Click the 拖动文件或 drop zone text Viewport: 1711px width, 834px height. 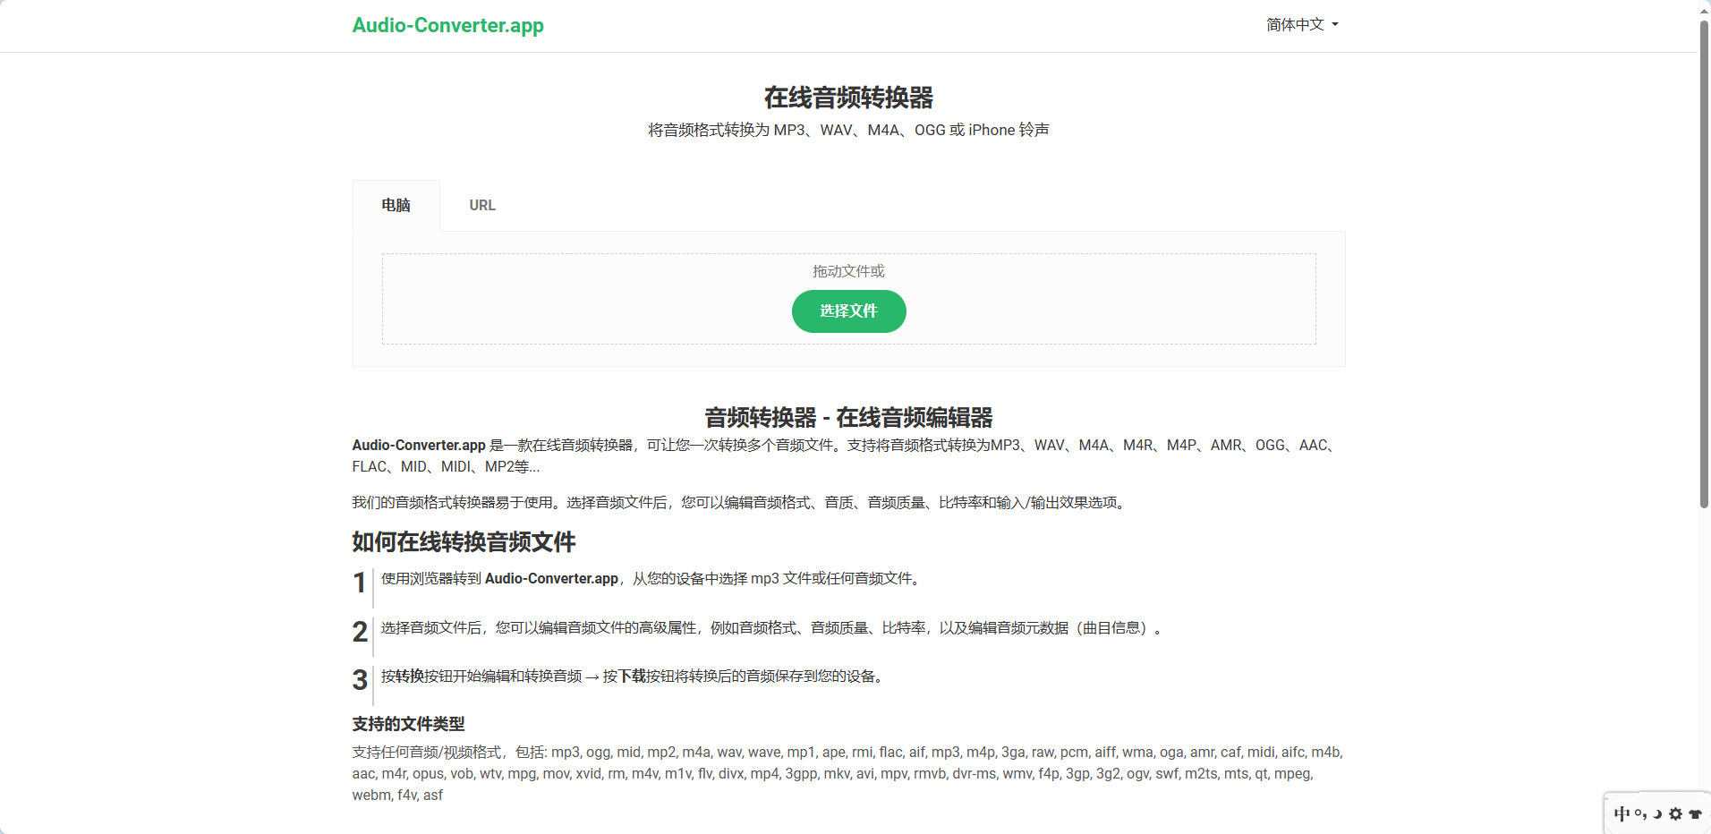pos(848,271)
